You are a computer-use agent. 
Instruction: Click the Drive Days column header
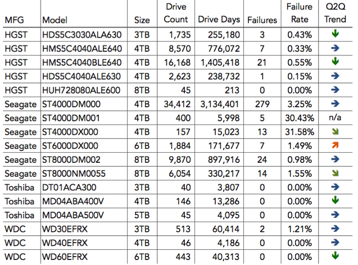tap(219, 20)
